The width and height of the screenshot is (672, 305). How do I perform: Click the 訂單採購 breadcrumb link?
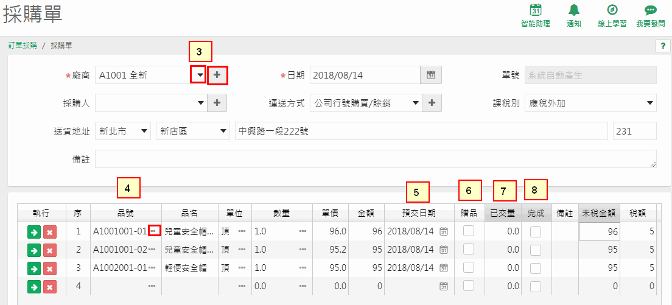pyautogui.click(x=23, y=45)
